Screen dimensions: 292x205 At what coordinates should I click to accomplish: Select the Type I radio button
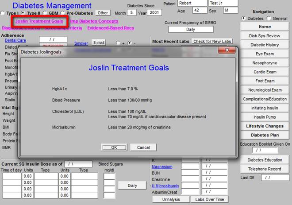point(3,13)
